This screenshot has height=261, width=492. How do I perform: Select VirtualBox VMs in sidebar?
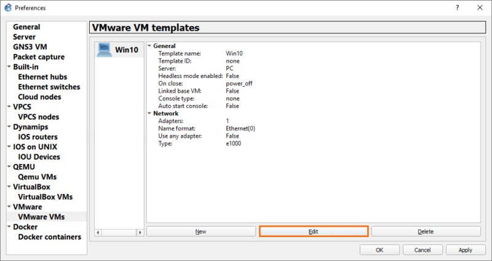pos(45,197)
